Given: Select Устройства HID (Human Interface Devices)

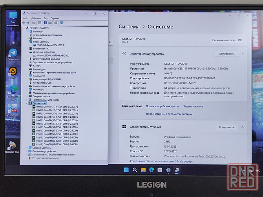Looking at the screenshot, I should 53,155.
